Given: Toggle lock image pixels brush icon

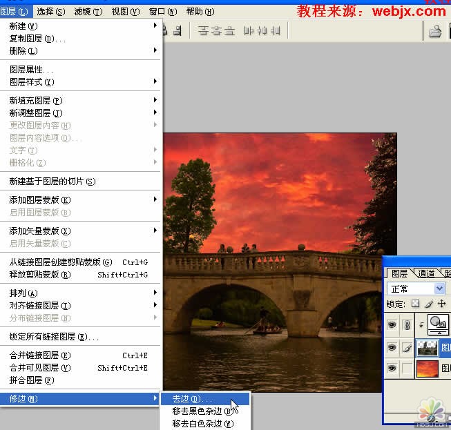Looking at the screenshot, I should [x=429, y=304].
